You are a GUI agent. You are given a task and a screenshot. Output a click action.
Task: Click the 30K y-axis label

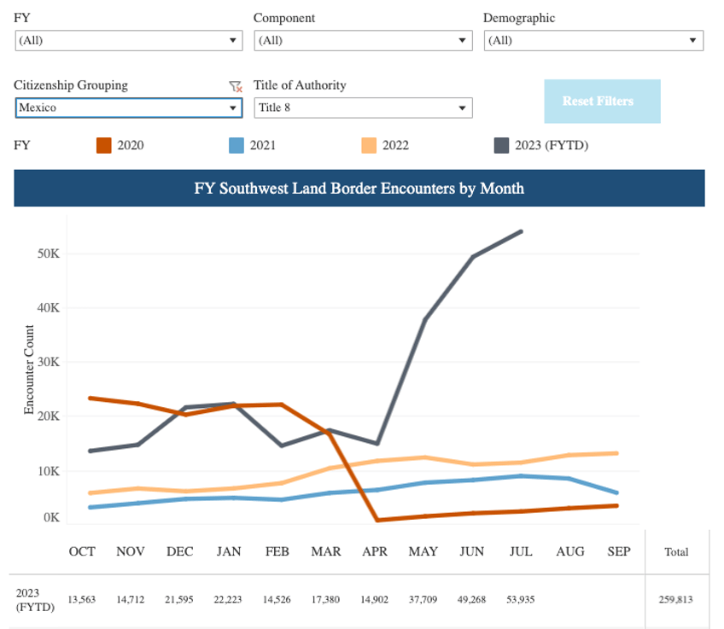coord(49,362)
